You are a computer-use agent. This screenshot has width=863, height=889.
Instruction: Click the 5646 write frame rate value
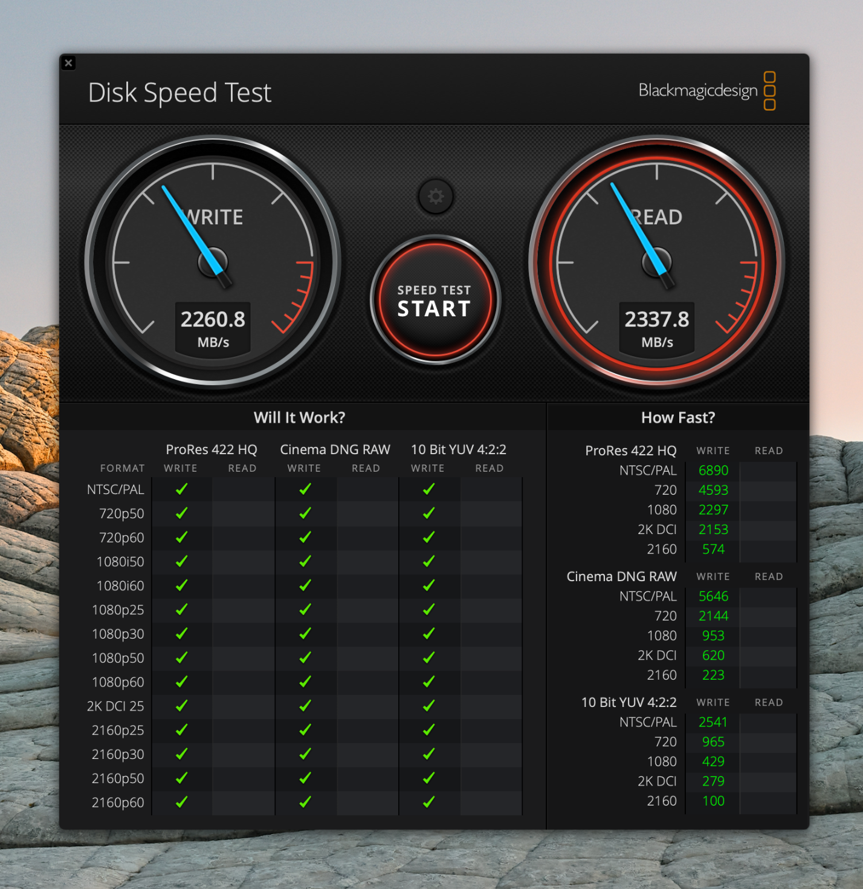(x=714, y=596)
